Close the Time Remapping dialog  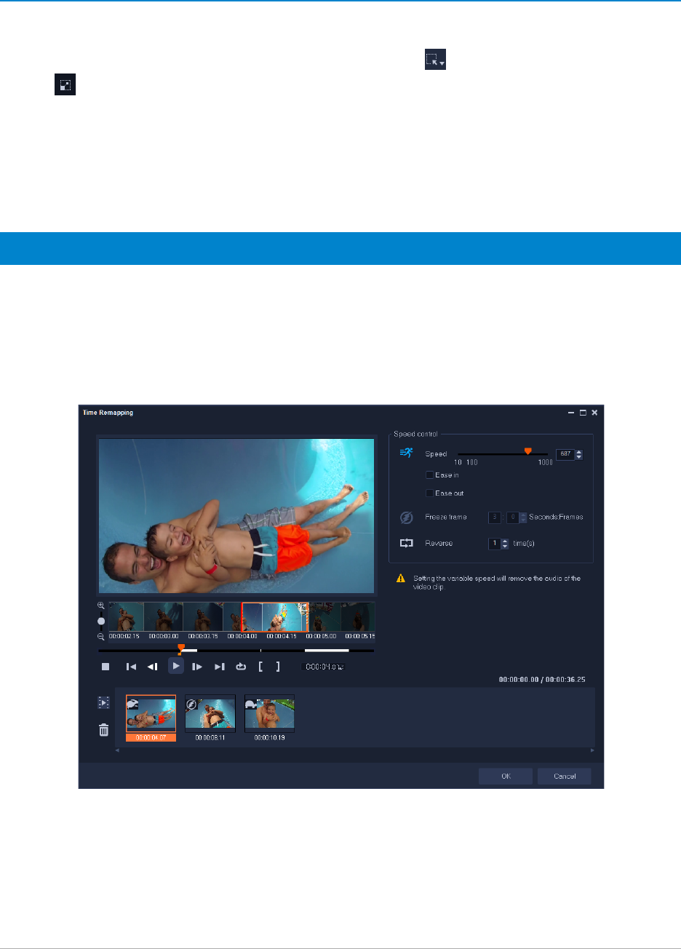pos(594,413)
